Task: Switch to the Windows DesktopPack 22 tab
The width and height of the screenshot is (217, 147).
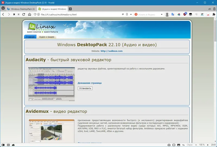Action: [21, 9]
